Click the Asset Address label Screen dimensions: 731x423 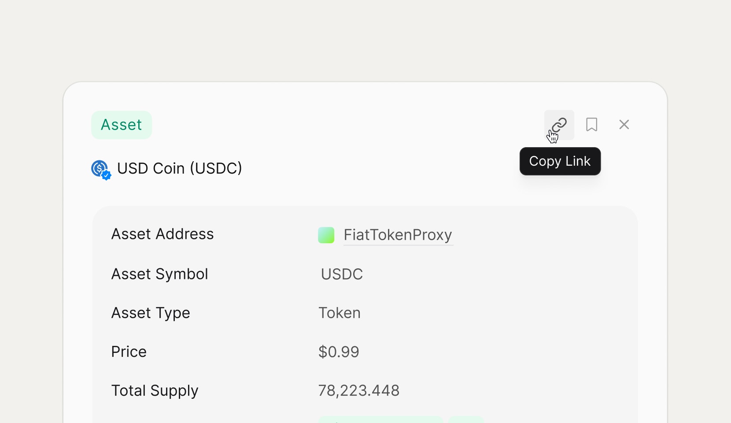click(162, 234)
